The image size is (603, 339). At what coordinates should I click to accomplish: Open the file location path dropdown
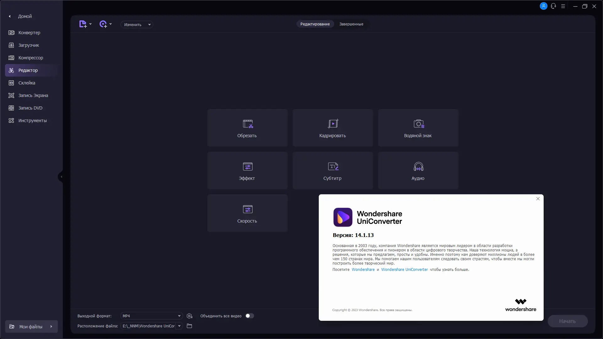click(179, 326)
